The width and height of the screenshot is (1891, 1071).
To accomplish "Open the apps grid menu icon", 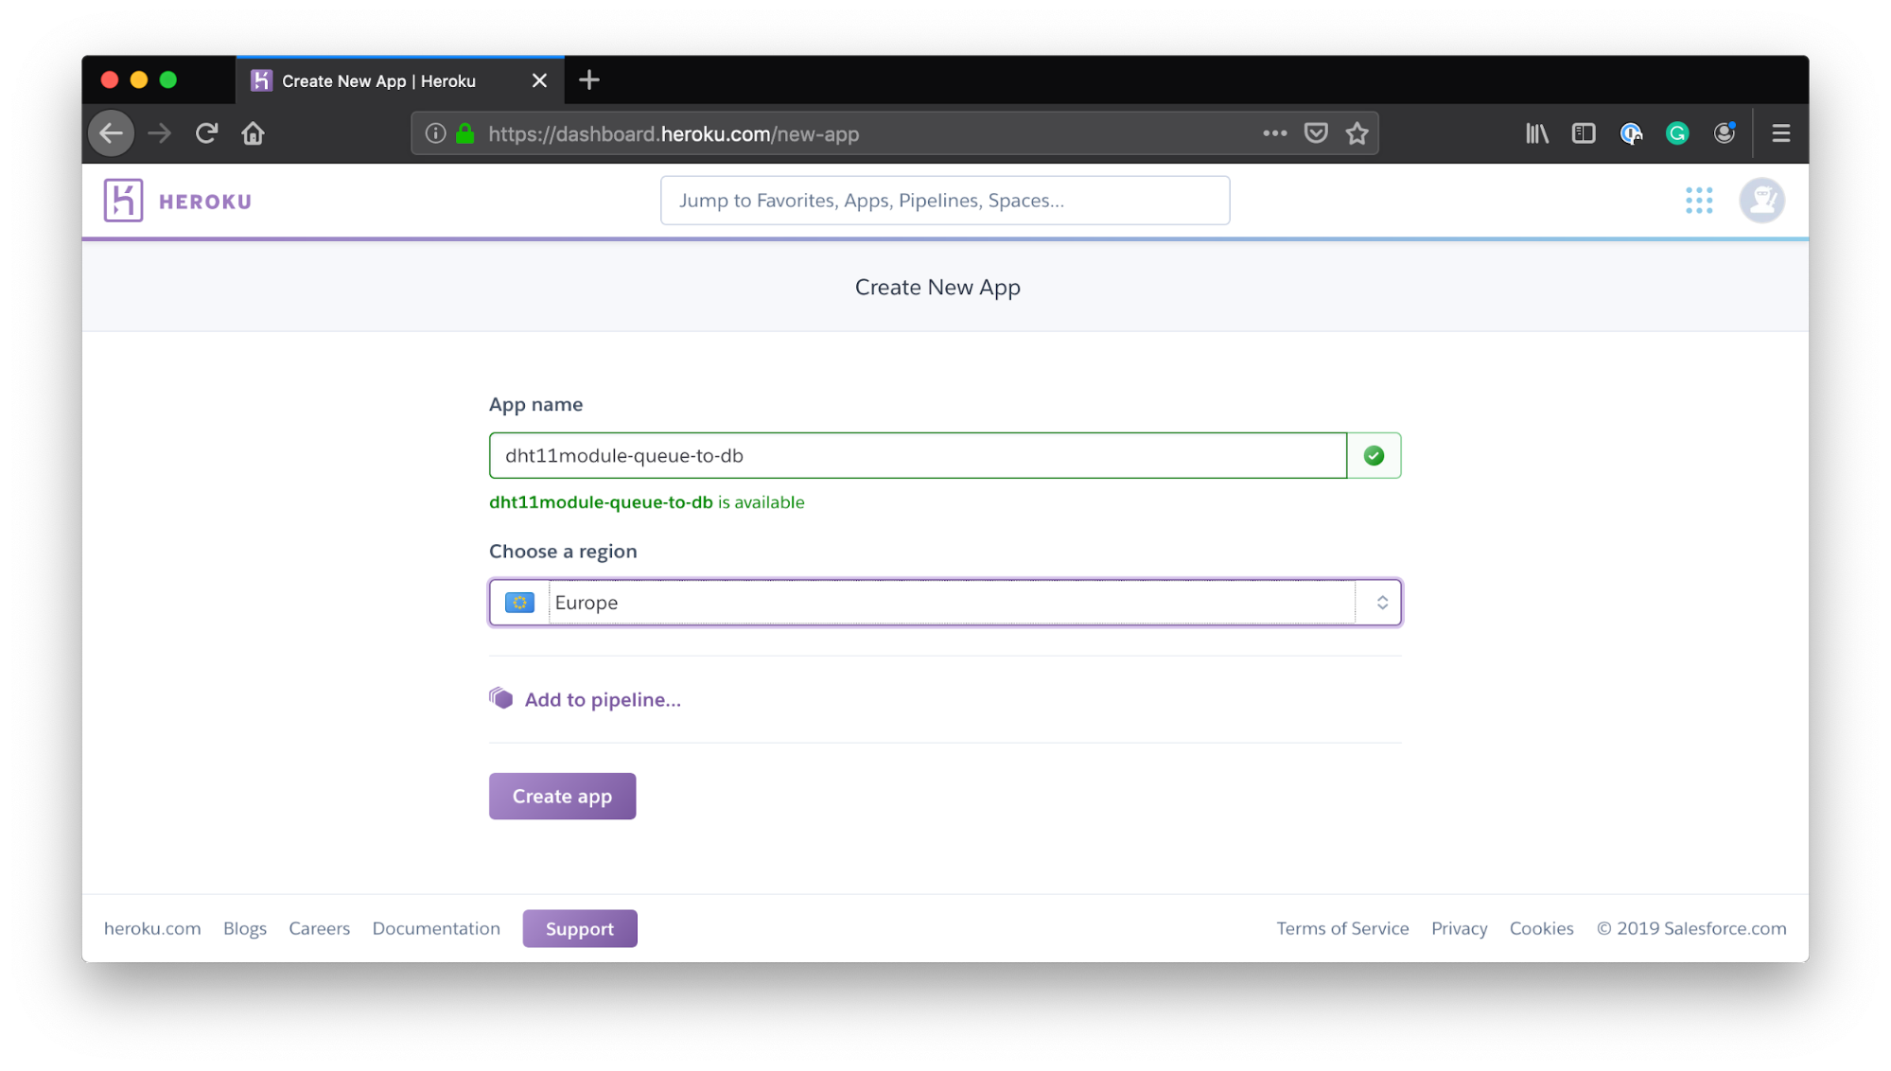I will tap(1699, 201).
